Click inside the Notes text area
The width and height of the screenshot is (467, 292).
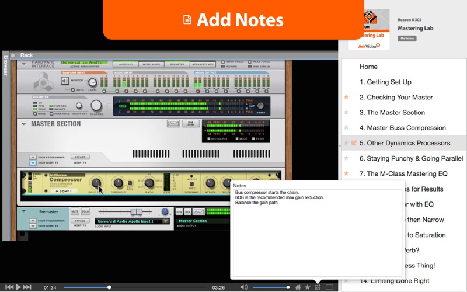tap(318, 233)
